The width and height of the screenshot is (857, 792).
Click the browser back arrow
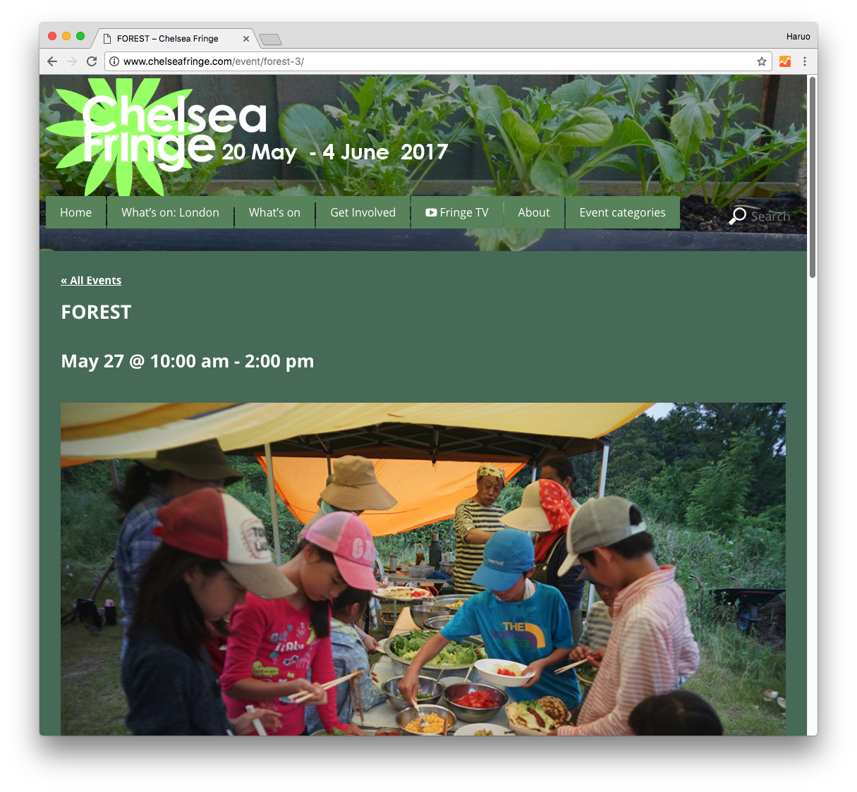tap(52, 61)
